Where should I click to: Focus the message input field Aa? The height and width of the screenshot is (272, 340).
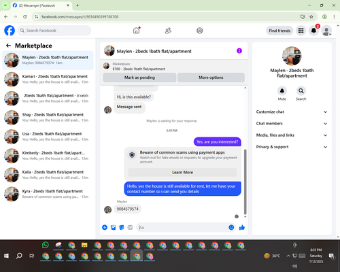(182, 227)
